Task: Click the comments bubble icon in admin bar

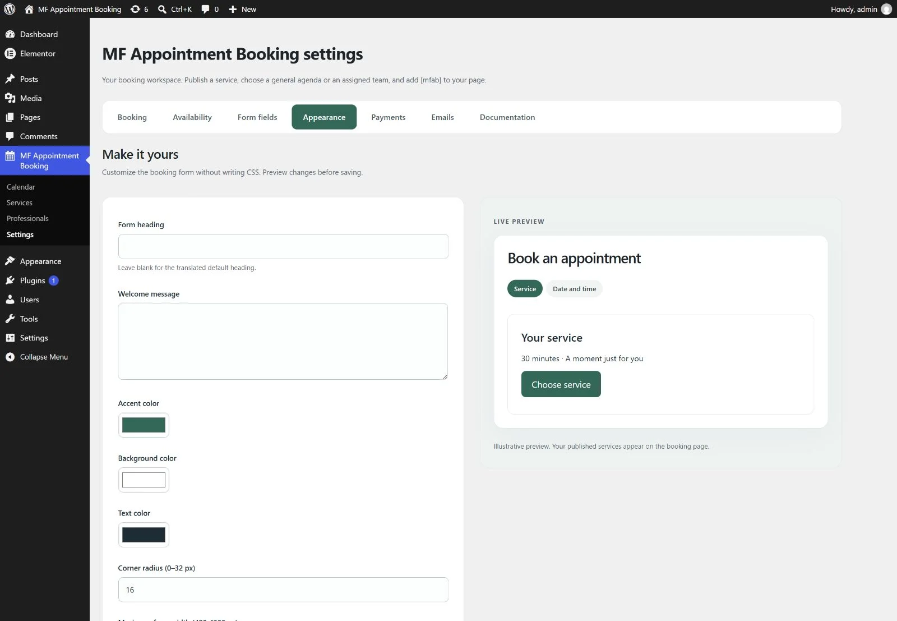Action: pyautogui.click(x=205, y=9)
